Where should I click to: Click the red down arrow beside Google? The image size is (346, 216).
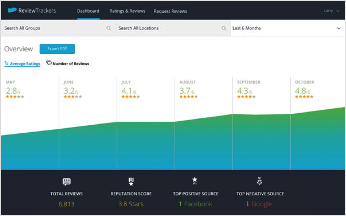coord(247,204)
